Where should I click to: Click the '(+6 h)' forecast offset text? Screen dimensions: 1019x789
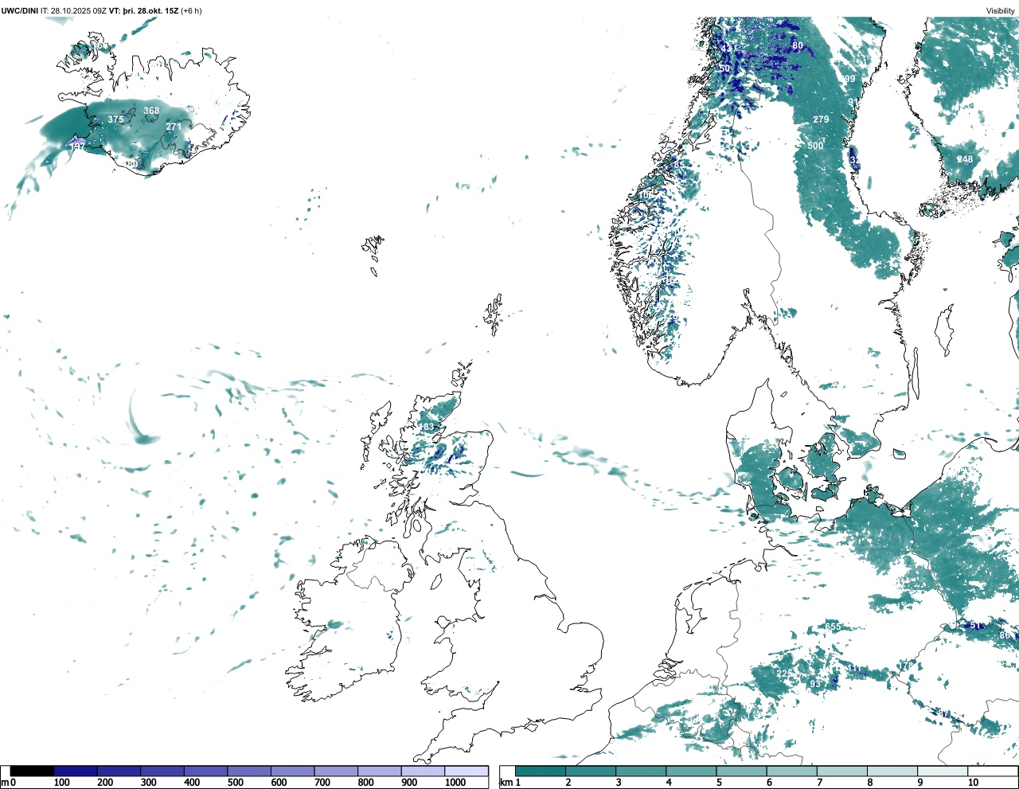[x=192, y=11]
